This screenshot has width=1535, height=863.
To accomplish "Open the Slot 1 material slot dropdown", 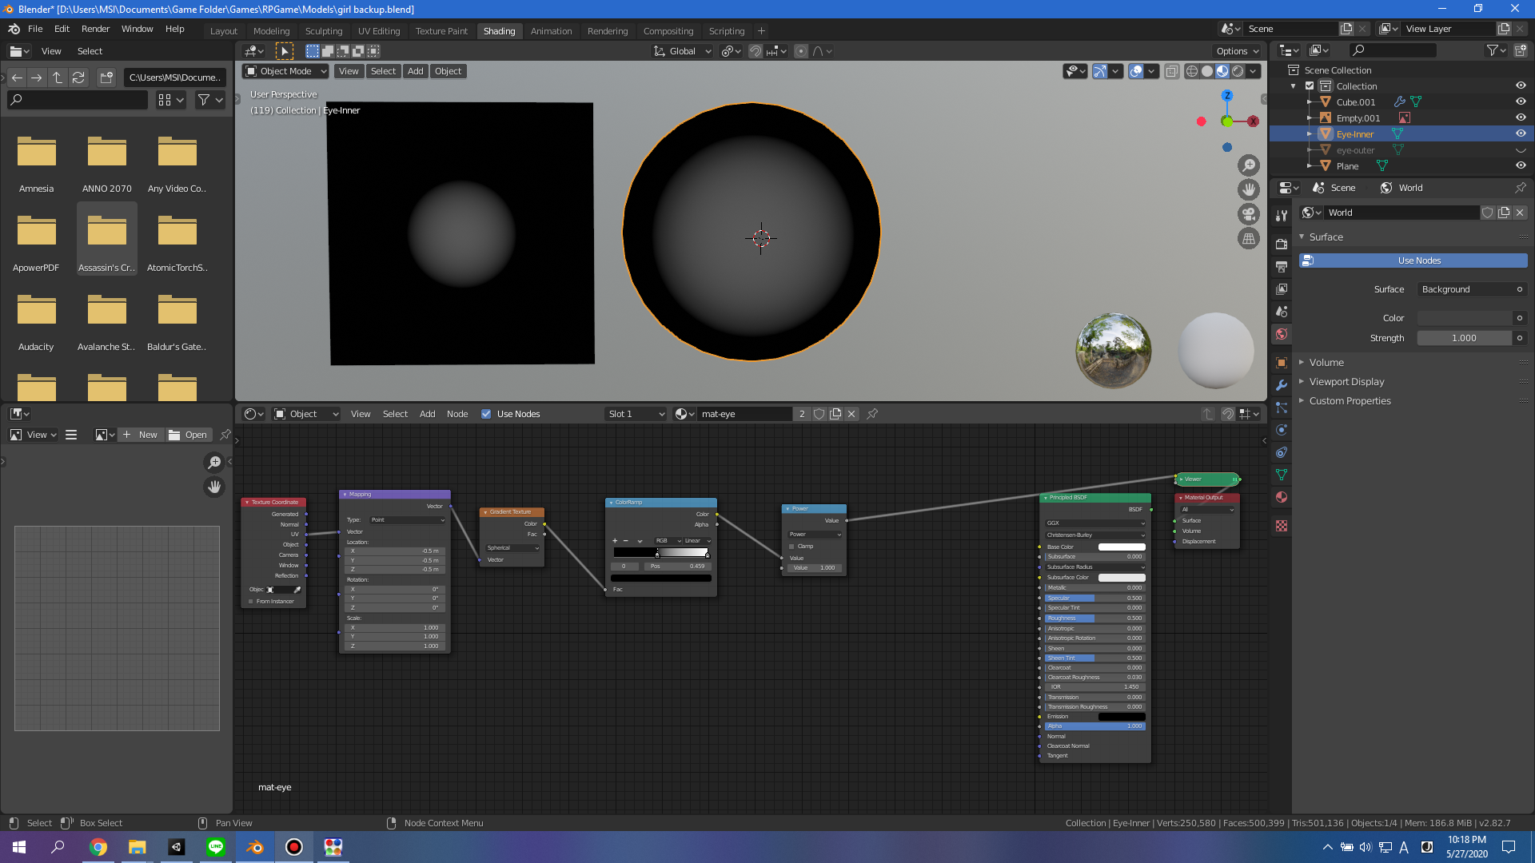I will pos(636,414).
